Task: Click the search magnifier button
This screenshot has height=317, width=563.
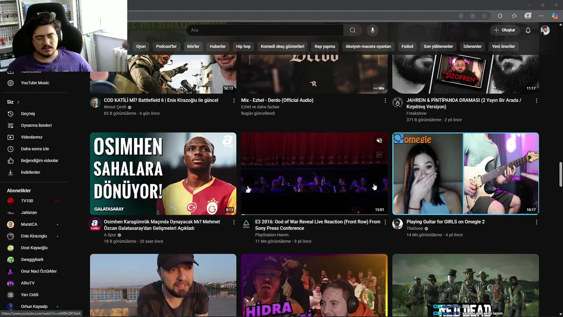Action: pos(352,30)
